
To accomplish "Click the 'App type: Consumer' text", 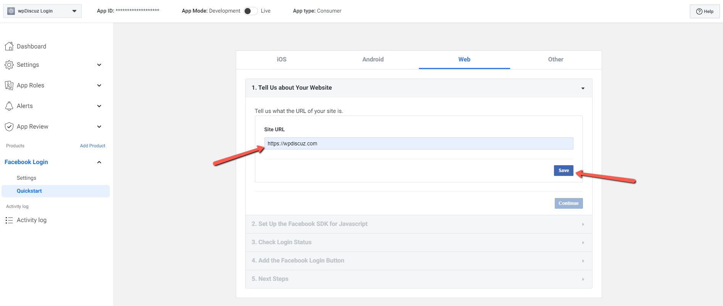I will [x=317, y=11].
